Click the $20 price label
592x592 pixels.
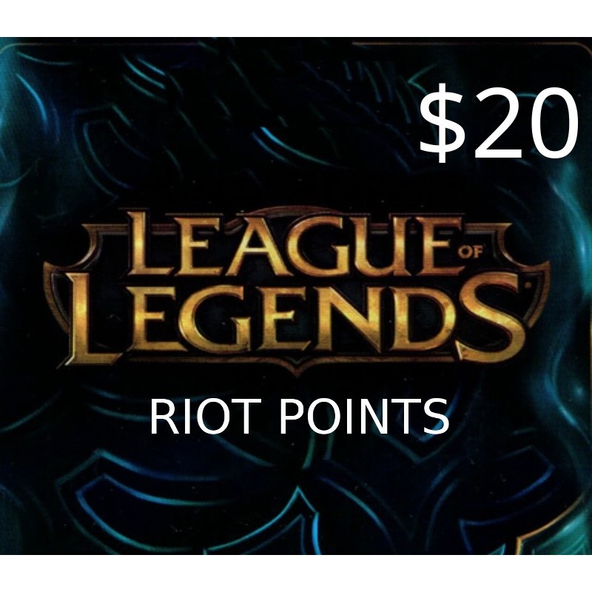498,124
